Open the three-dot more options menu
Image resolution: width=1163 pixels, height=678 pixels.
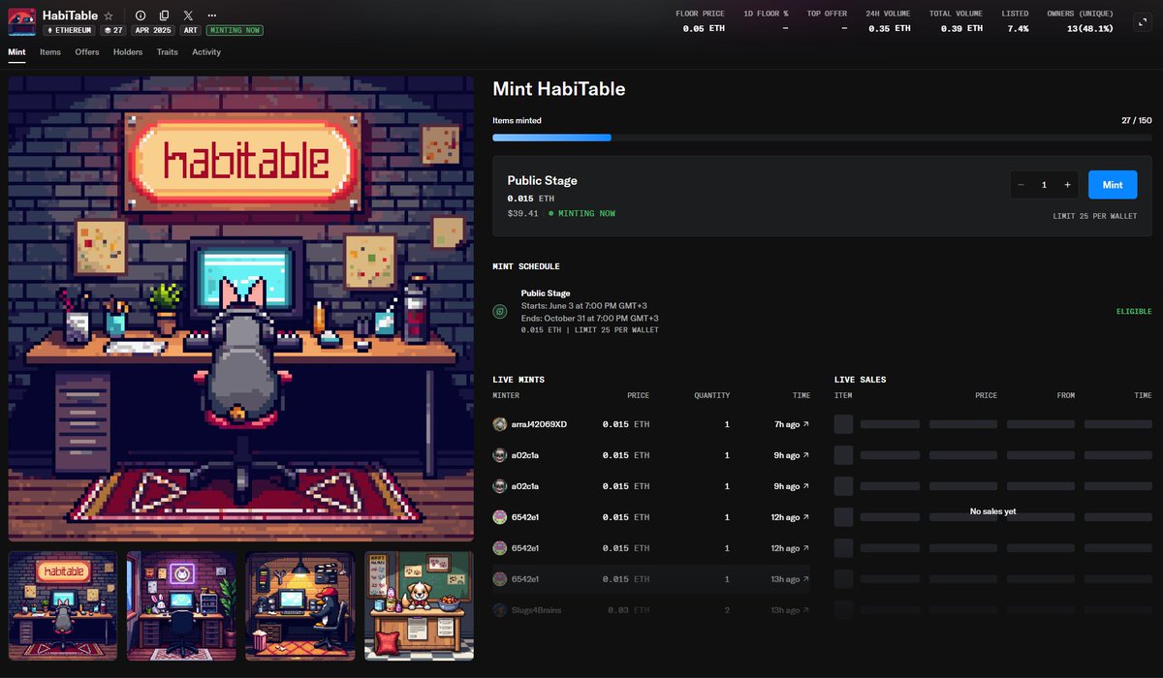point(211,15)
